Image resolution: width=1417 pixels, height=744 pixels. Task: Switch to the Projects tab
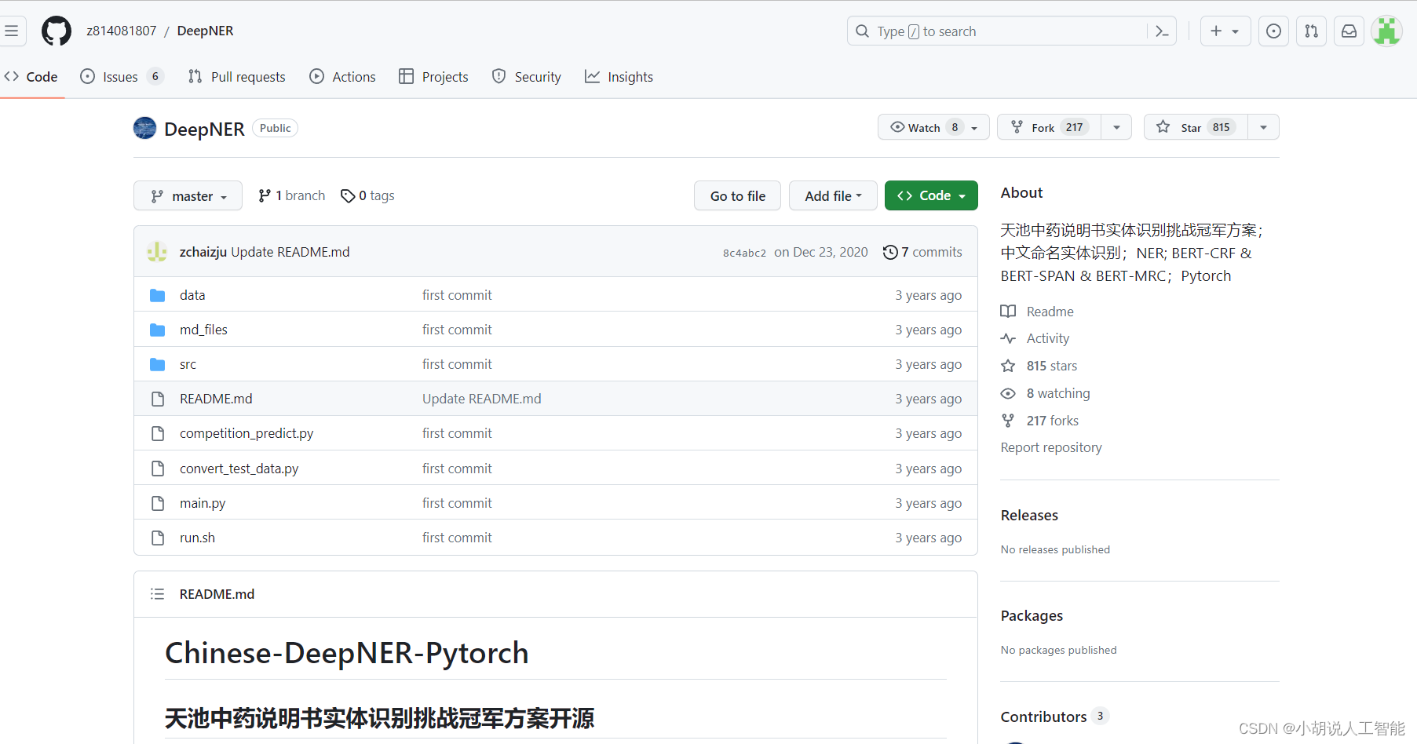433,77
